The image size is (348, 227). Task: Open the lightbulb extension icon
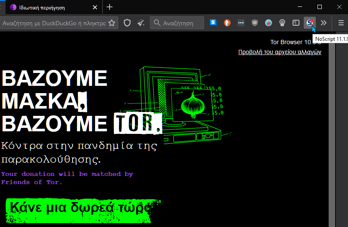pyautogui.click(x=282, y=23)
